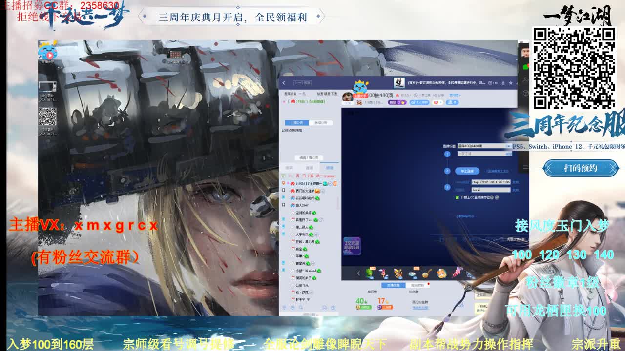Open the blue link under 西门粉丝群

(420, 308)
